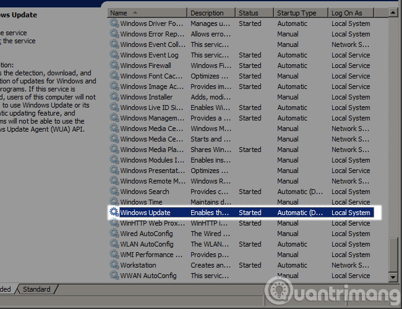Click 'Creates an...' description of Workstation
The image size is (402, 309).
(x=210, y=265)
